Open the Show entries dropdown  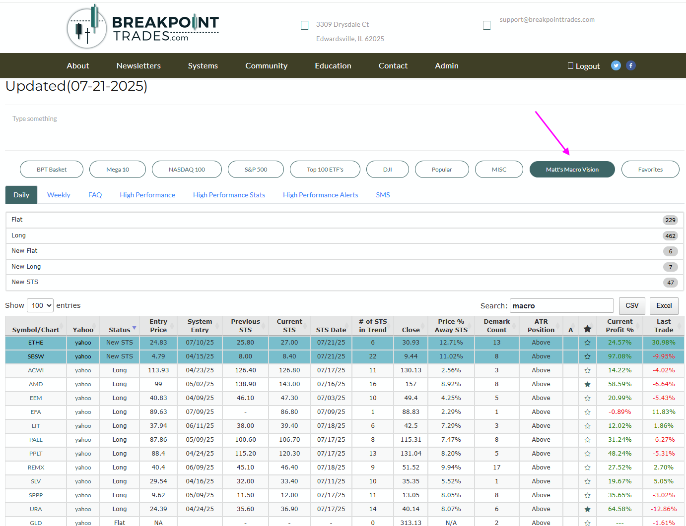[x=40, y=305]
